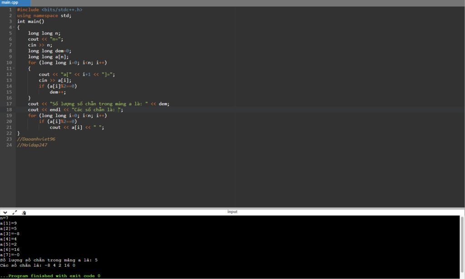Click the 'Program finished with exit code 0' message
Viewport: 465px width, 279px height.
[50, 276]
